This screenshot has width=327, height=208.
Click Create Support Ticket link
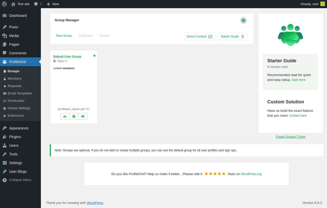point(290,137)
